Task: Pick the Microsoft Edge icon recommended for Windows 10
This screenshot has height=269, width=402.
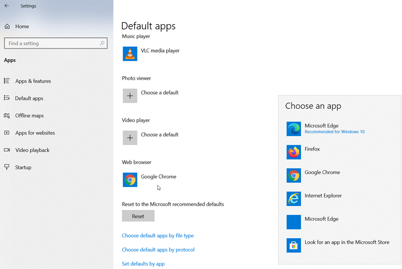Action: point(294,129)
